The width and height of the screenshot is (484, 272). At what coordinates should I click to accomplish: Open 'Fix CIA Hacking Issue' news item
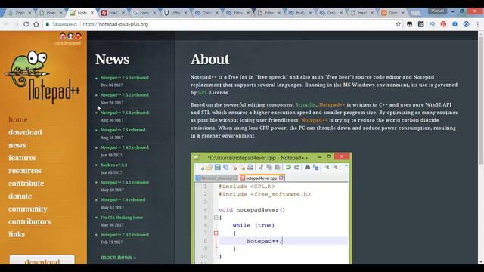point(121,218)
